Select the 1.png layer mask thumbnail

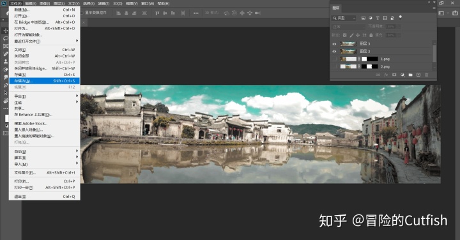click(x=370, y=59)
